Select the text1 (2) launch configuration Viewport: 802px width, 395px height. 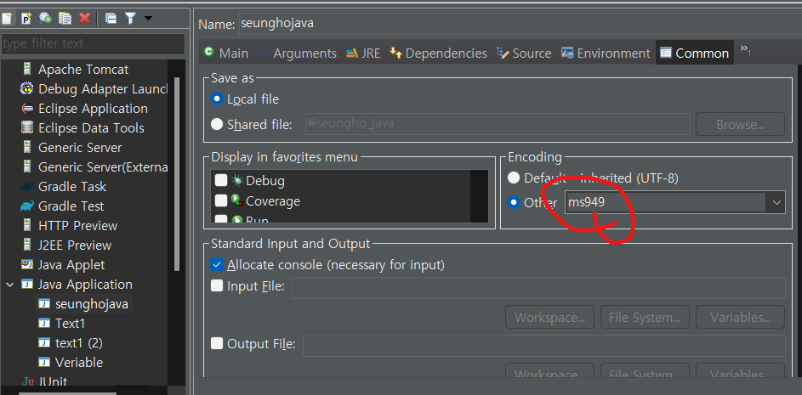click(79, 343)
